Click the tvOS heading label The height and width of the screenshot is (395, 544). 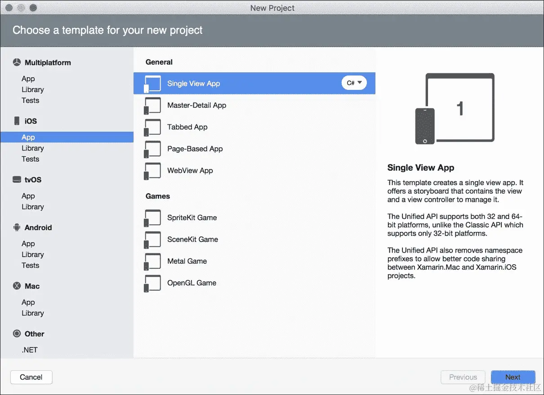(x=33, y=180)
